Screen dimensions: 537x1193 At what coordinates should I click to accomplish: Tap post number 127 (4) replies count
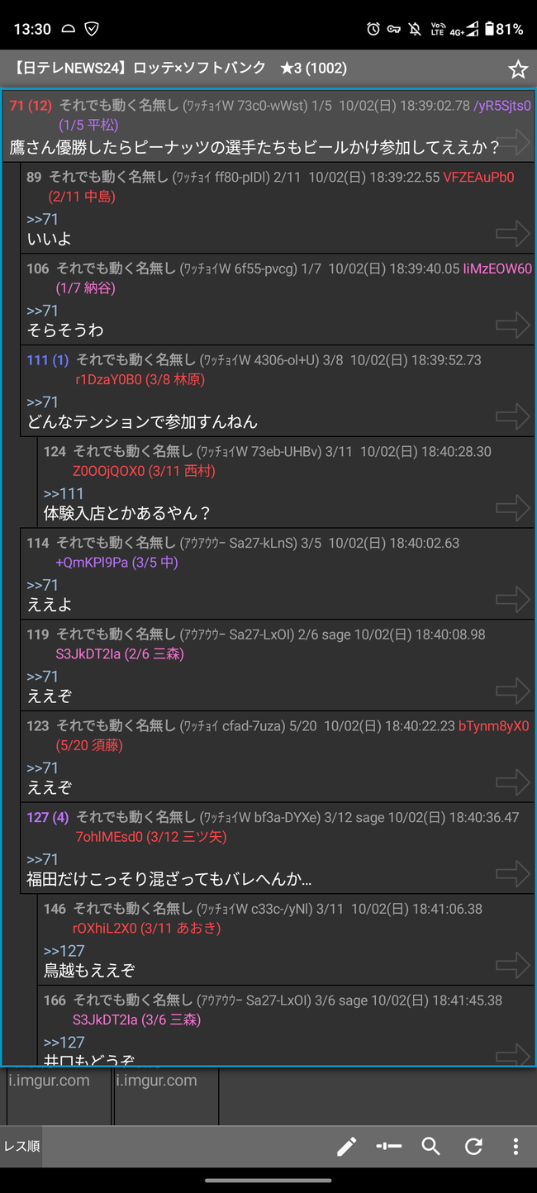48,817
